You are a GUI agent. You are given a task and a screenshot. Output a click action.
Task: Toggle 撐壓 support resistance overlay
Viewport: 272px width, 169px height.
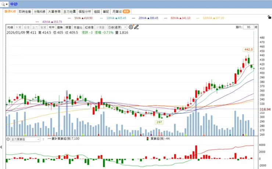point(68,27)
